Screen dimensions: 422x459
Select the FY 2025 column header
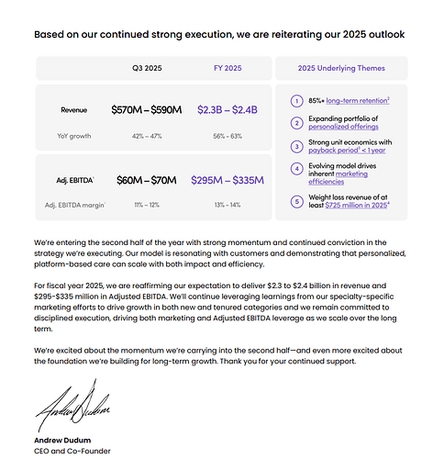tap(228, 68)
